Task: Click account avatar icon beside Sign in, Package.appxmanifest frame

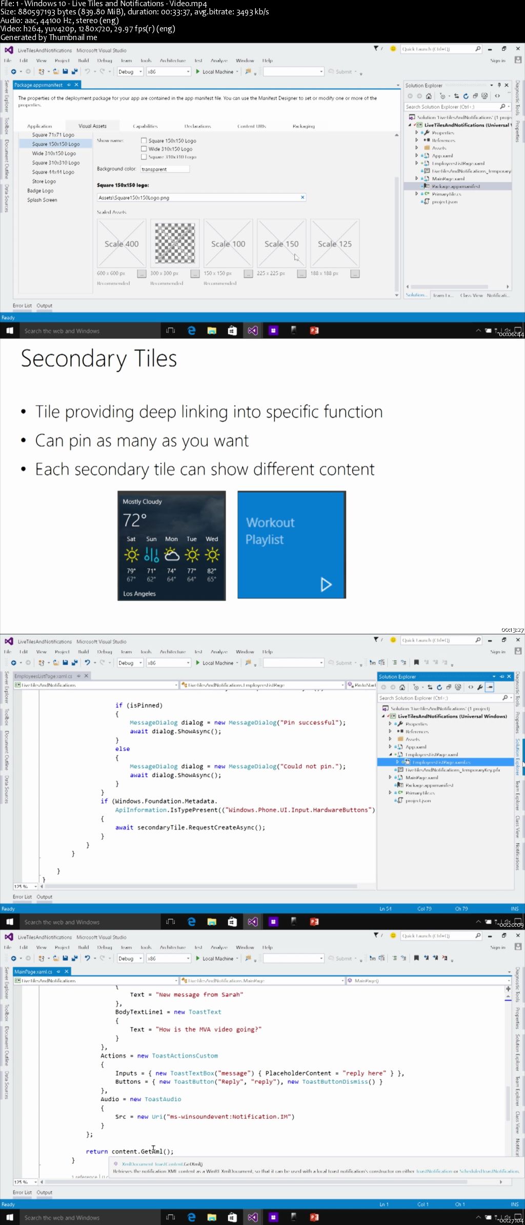Action: 518,60
